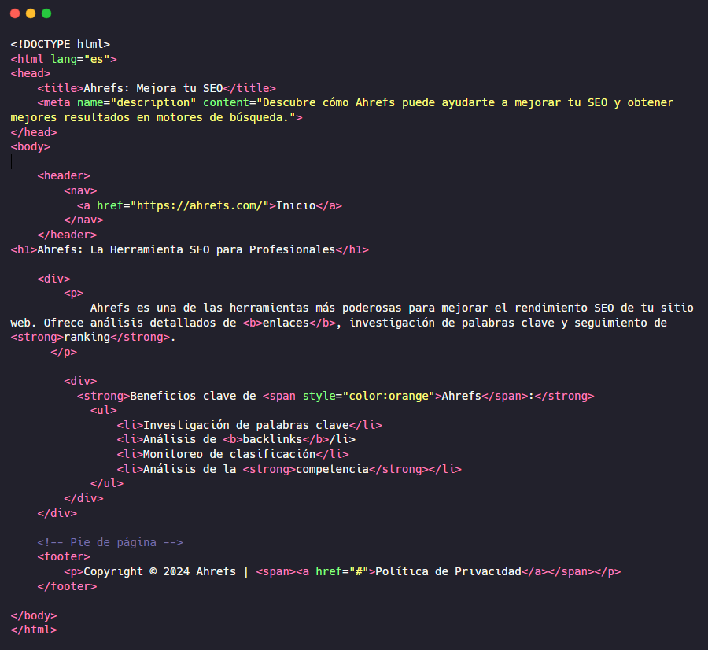
Task: Click the word "ranking" inside strong tags
Action: point(87,338)
